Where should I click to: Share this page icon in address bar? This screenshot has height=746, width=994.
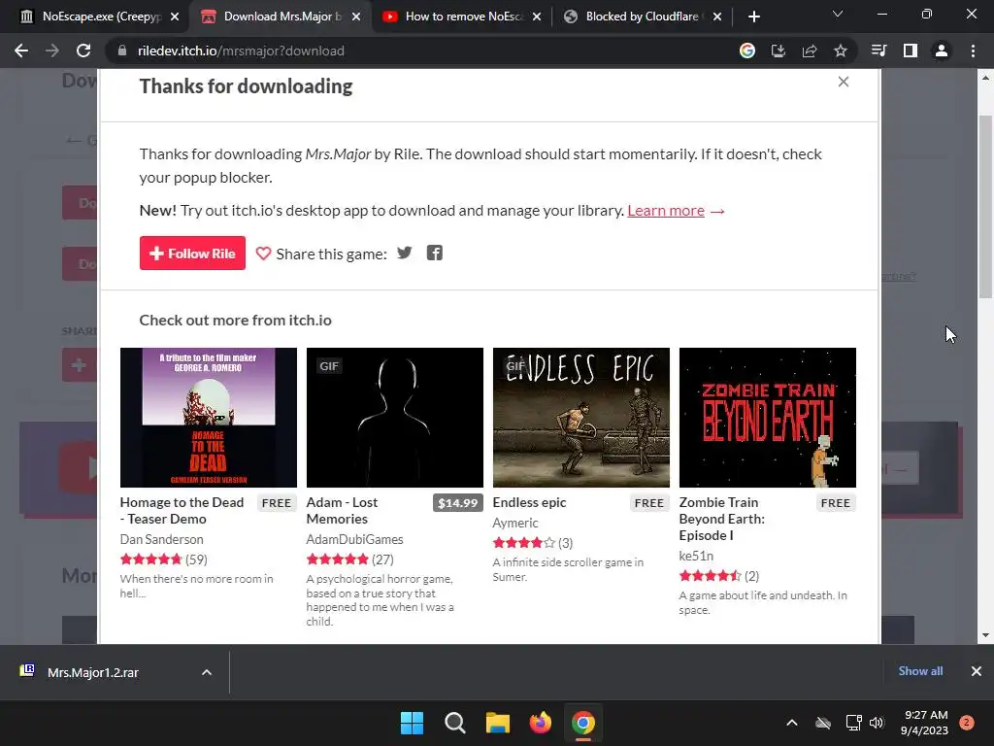(x=809, y=51)
